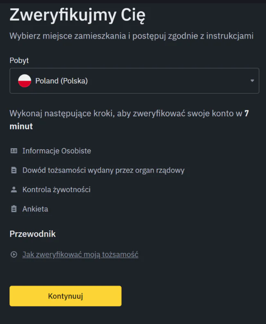Select the Ankieta step text
Image resolution: width=266 pixels, height=324 pixels.
pos(35,209)
